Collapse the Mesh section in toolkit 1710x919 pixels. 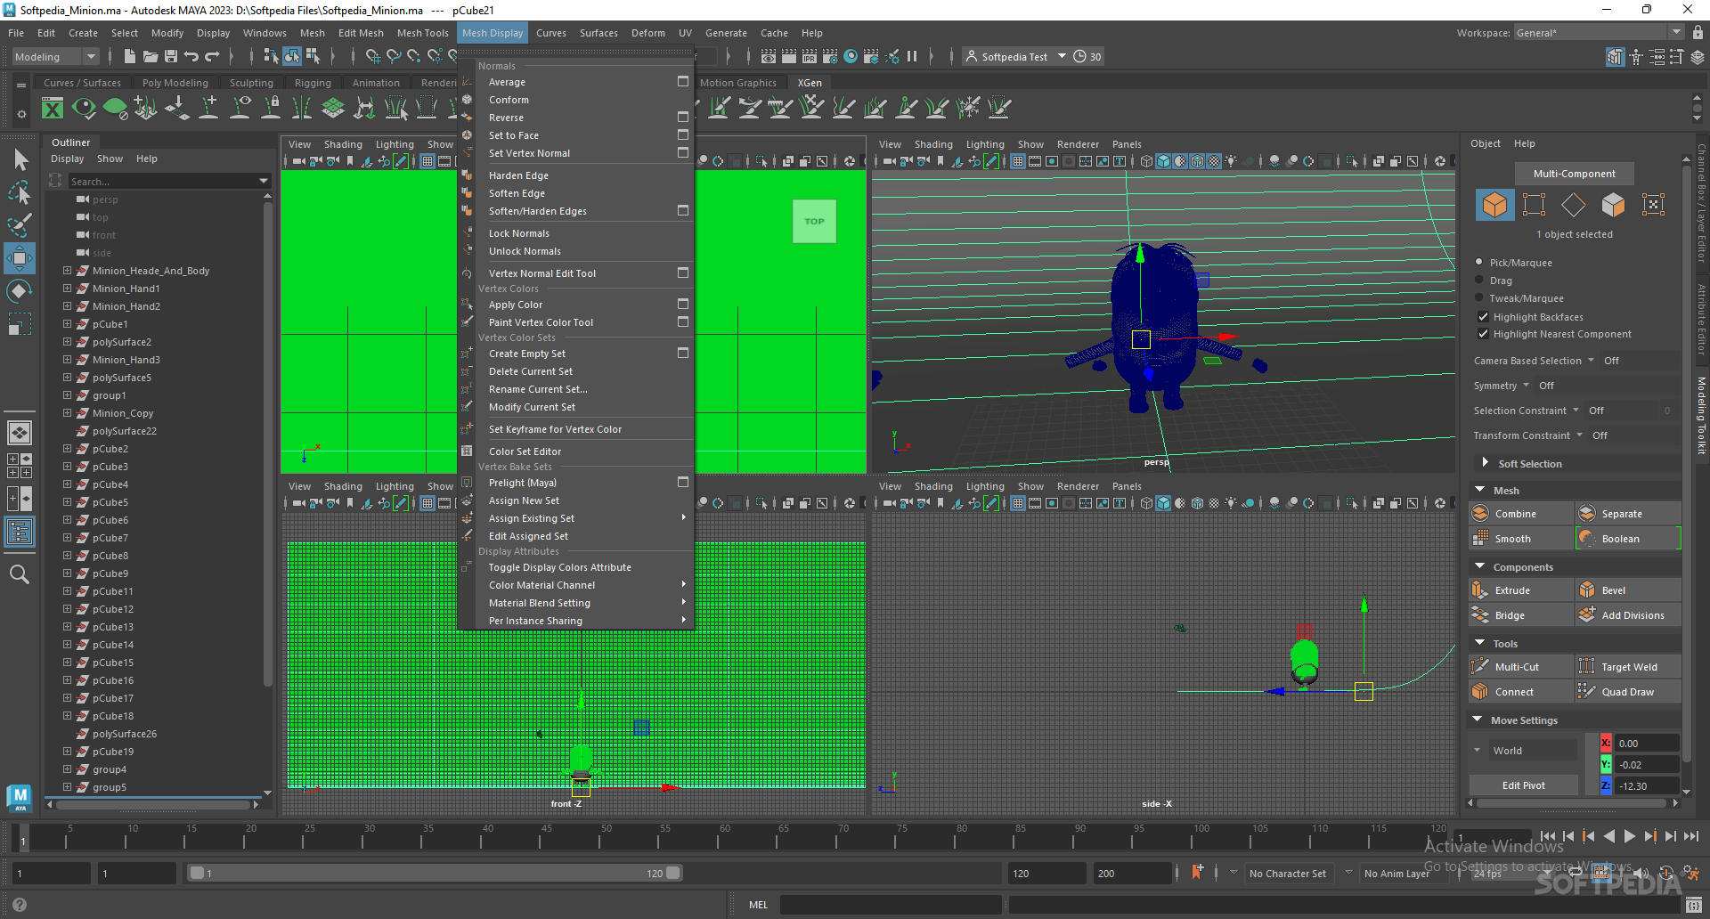pyautogui.click(x=1480, y=490)
